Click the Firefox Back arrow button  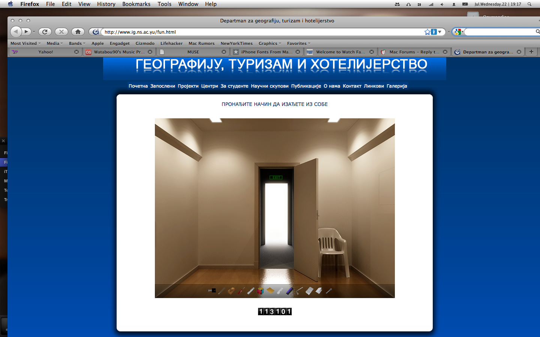[x=15, y=32]
